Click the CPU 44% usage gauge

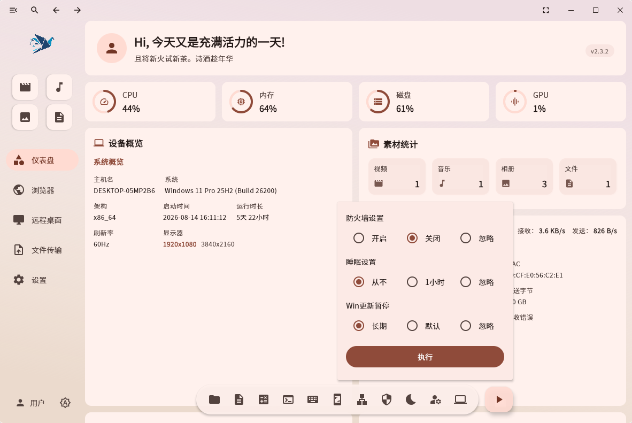pyautogui.click(x=104, y=102)
